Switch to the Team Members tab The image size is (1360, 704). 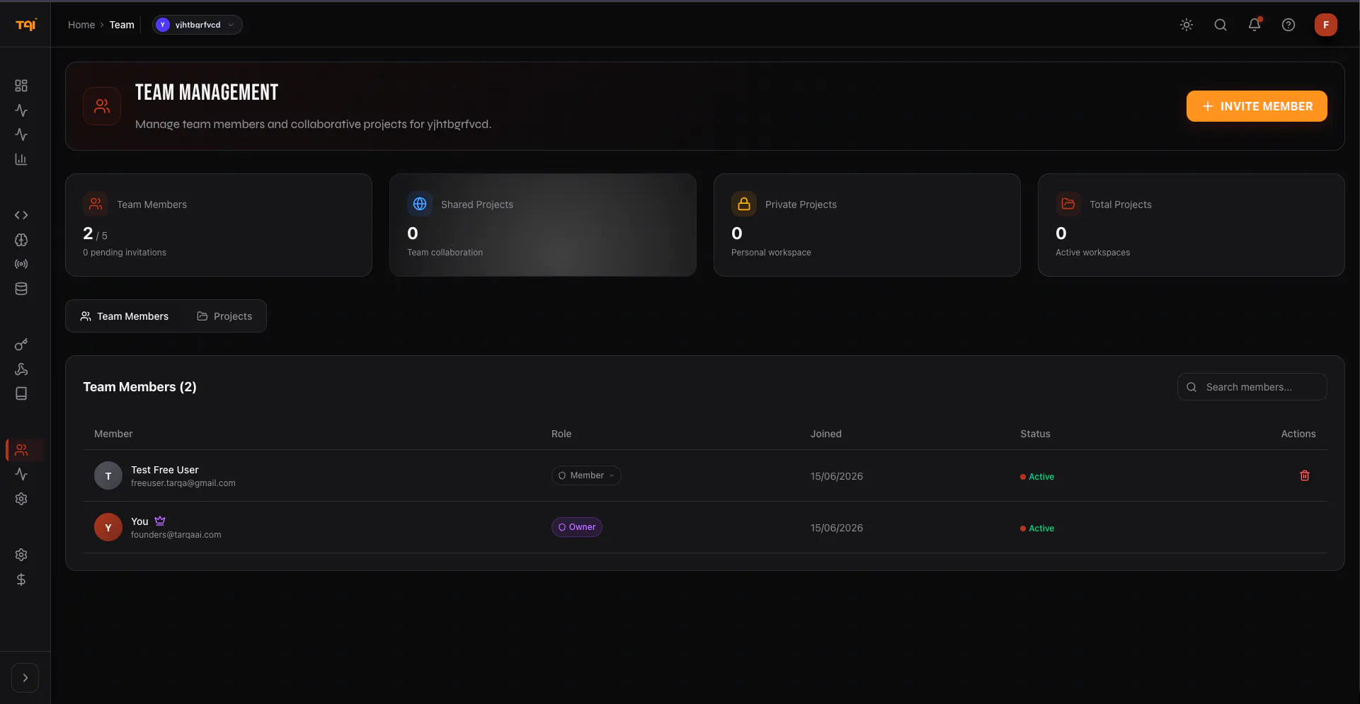coord(125,316)
